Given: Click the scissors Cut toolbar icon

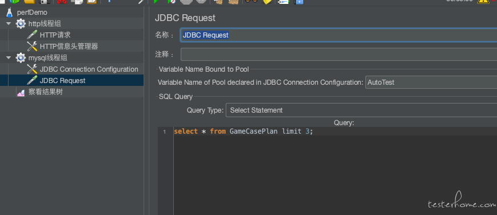Looking at the screenshot, I should tap(62, 1).
